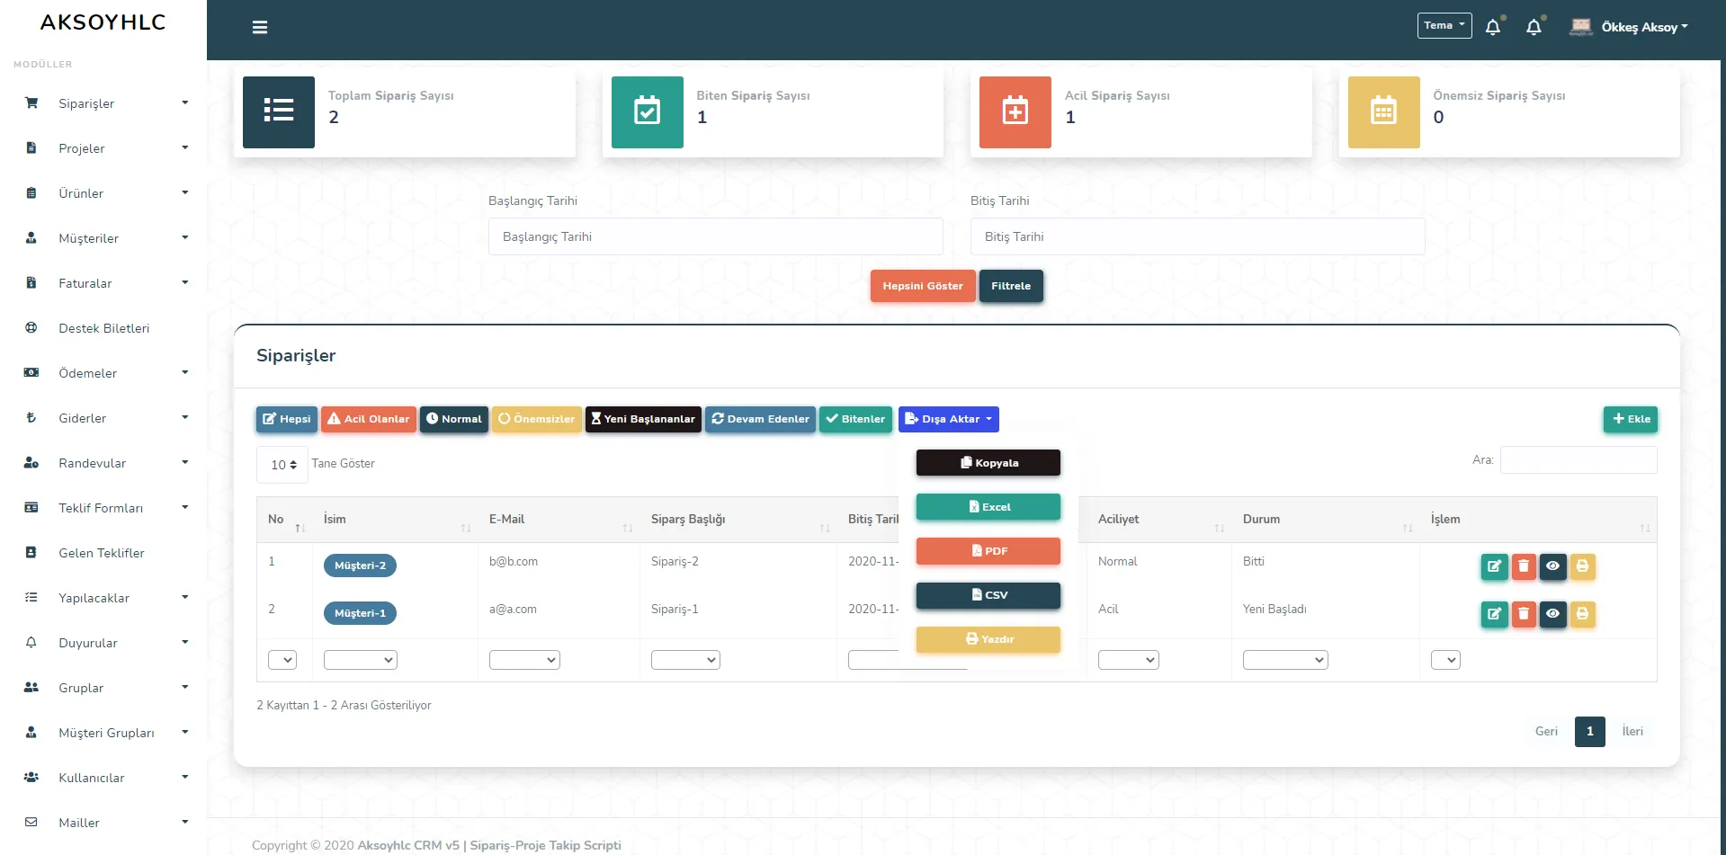
Task: Open the Durum column filter dropdown
Action: (1285, 660)
